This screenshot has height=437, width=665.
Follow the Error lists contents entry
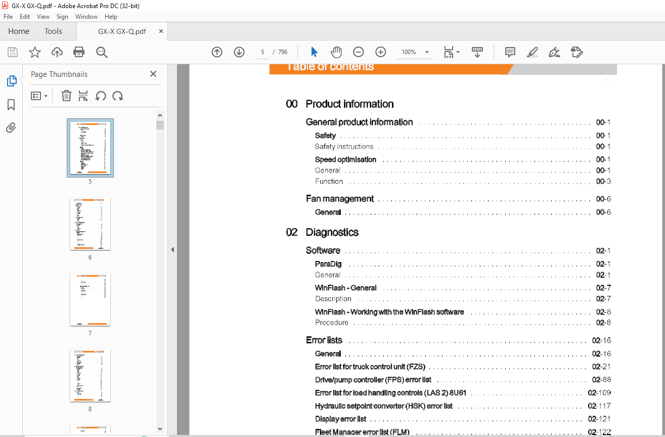coord(324,340)
